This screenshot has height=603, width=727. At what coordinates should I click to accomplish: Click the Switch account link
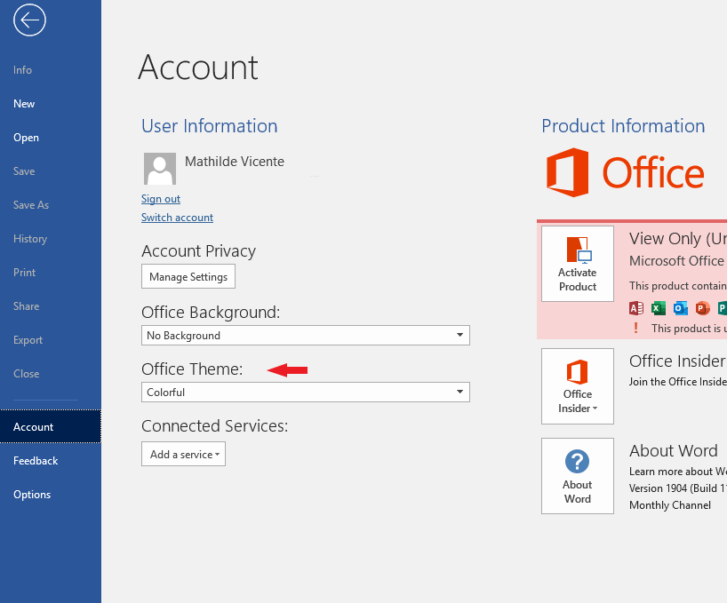pos(177,218)
